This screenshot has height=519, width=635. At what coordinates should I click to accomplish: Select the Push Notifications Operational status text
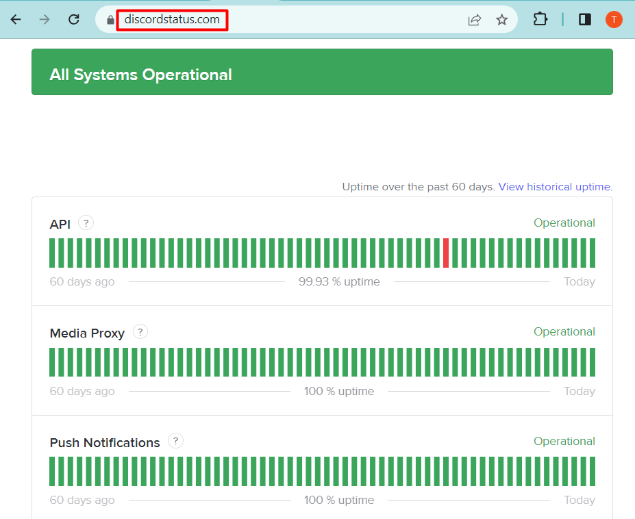point(564,441)
